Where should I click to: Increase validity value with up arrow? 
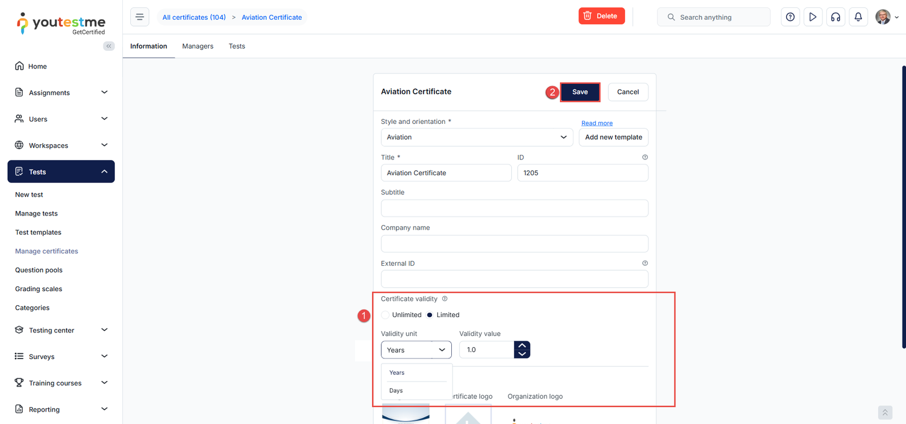pos(522,345)
